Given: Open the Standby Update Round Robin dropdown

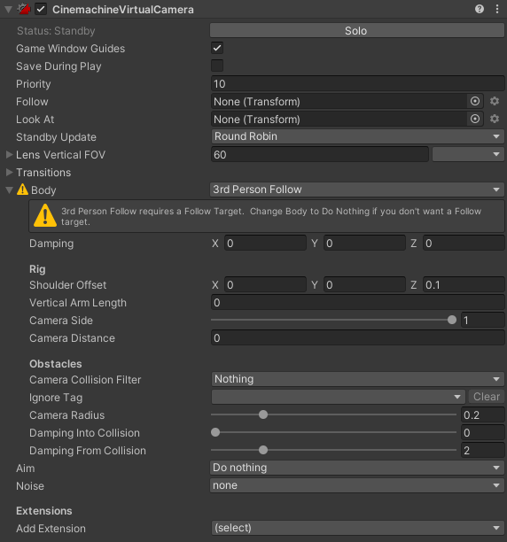Looking at the screenshot, I should tap(358, 136).
